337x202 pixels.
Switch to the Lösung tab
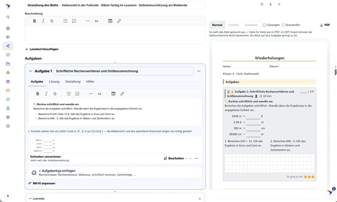pyautogui.click(x=54, y=82)
